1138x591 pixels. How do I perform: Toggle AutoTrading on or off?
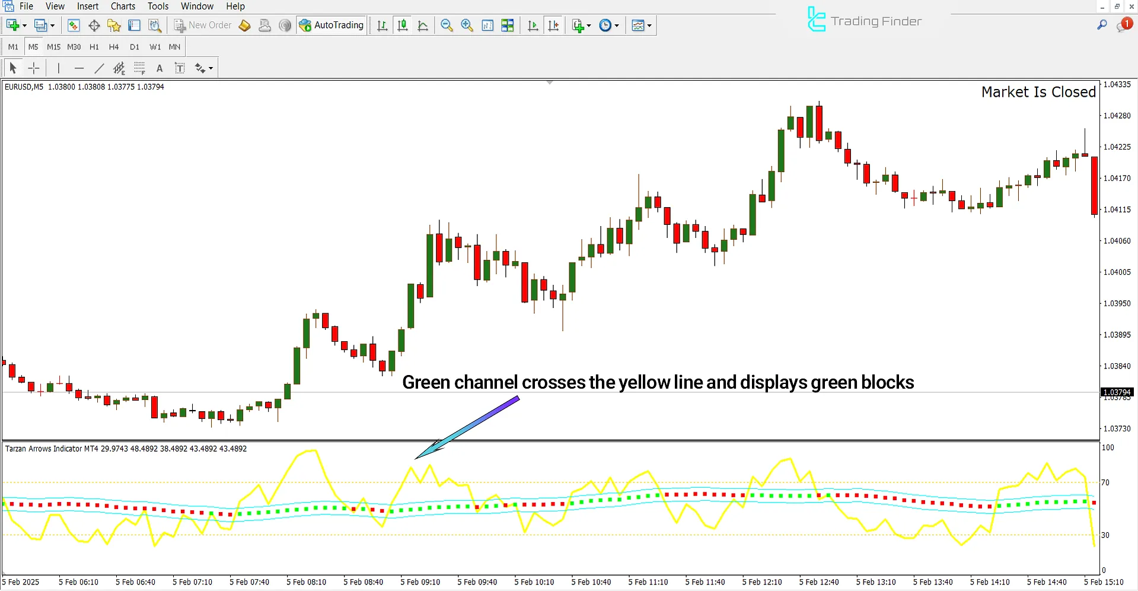(x=331, y=26)
